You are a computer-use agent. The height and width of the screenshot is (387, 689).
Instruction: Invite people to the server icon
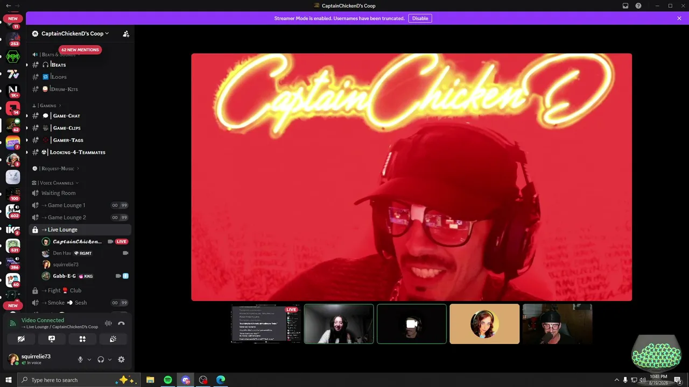coord(126,33)
